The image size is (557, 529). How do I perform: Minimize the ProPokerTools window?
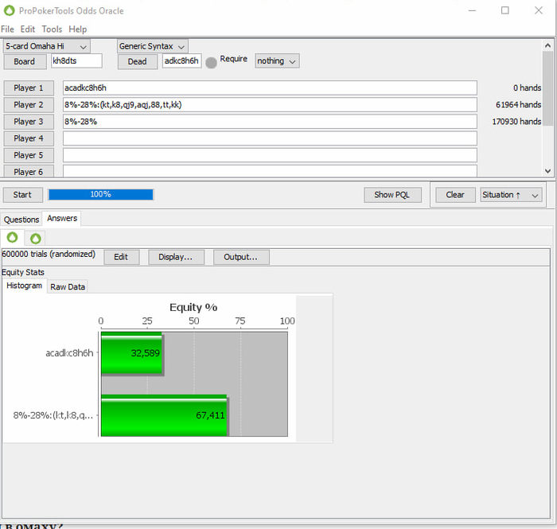(x=472, y=10)
